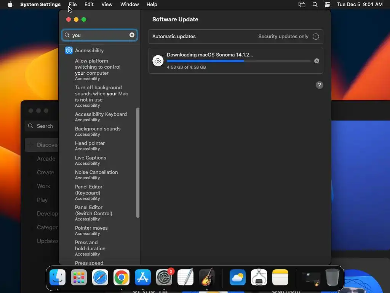This screenshot has width=390, height=293.
Task: Open System Information from the Dock
Action: (x=259, y=277)
